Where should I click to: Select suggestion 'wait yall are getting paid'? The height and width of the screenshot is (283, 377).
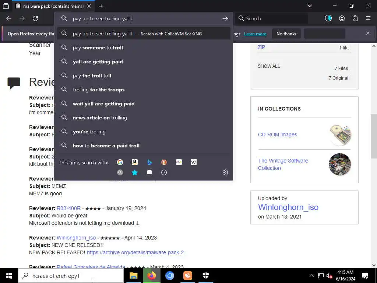(x=144, y=104)
